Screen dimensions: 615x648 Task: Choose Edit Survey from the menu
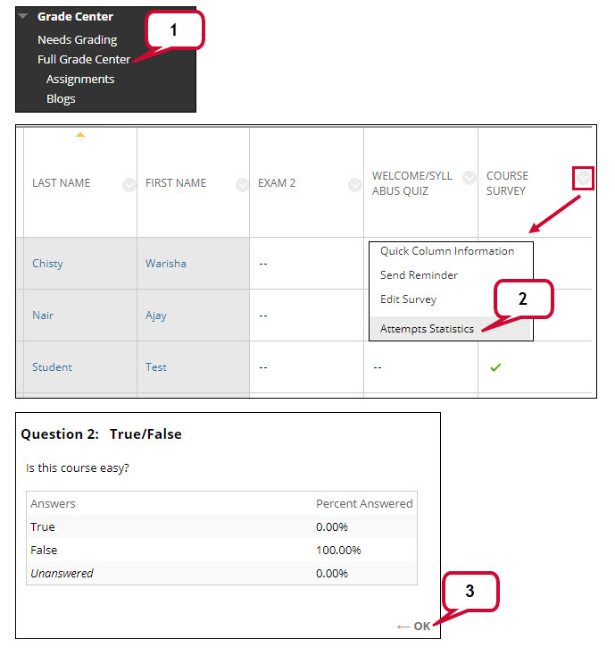tap(408, 299)
